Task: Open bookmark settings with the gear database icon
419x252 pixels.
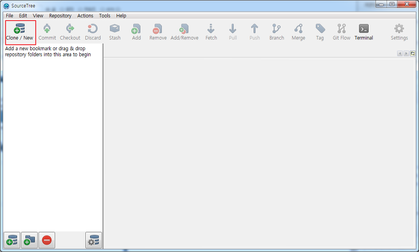Action: click(x=93, y=240)
